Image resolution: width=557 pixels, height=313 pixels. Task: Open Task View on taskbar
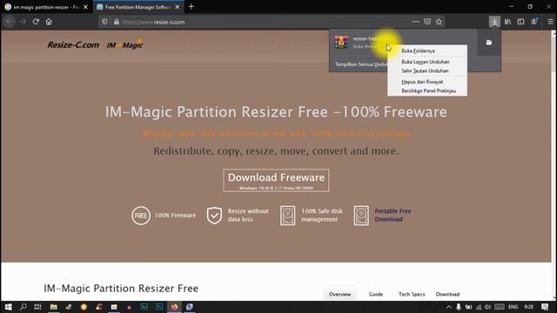[x=37, y=307]
